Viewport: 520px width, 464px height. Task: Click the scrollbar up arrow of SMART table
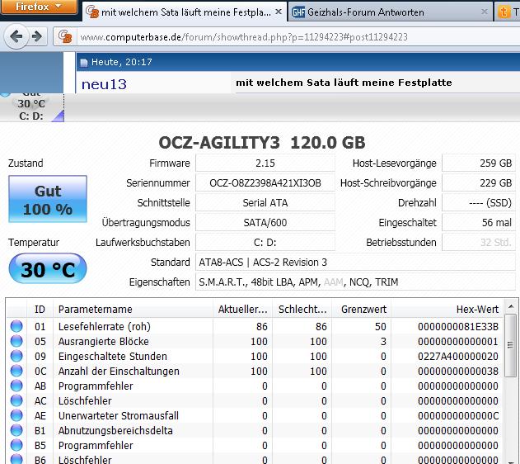pos(511,306)
